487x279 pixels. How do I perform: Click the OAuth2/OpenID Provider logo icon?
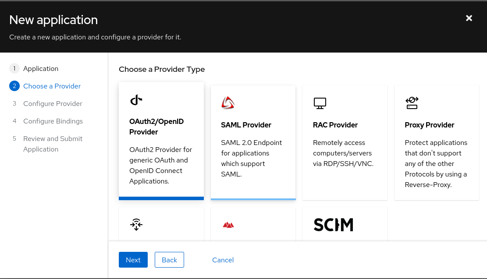[x=136, y=100]
